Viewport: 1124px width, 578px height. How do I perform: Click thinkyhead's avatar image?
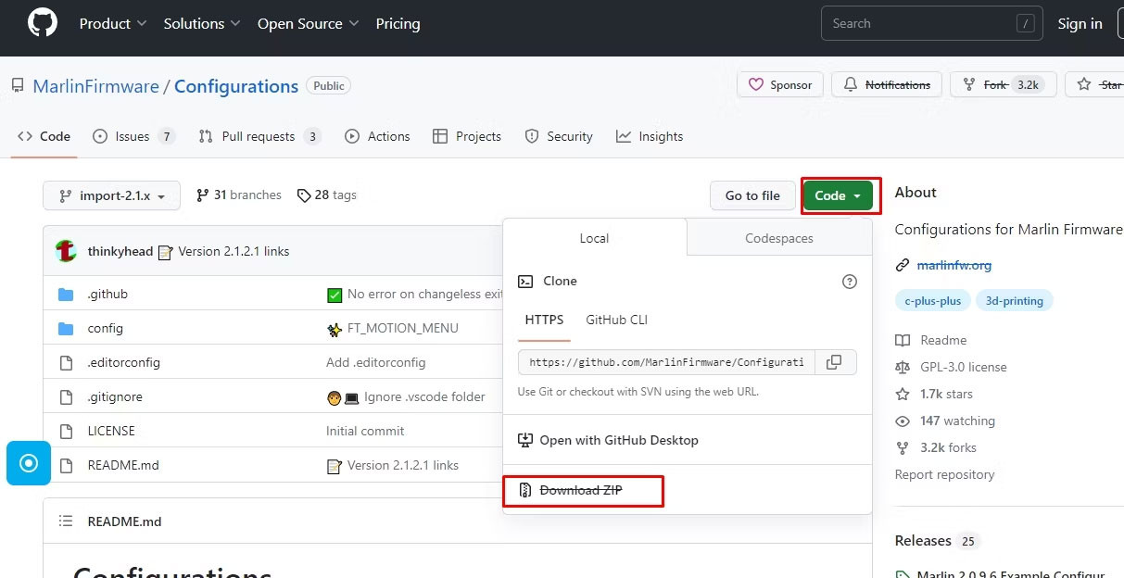point(66,251)
